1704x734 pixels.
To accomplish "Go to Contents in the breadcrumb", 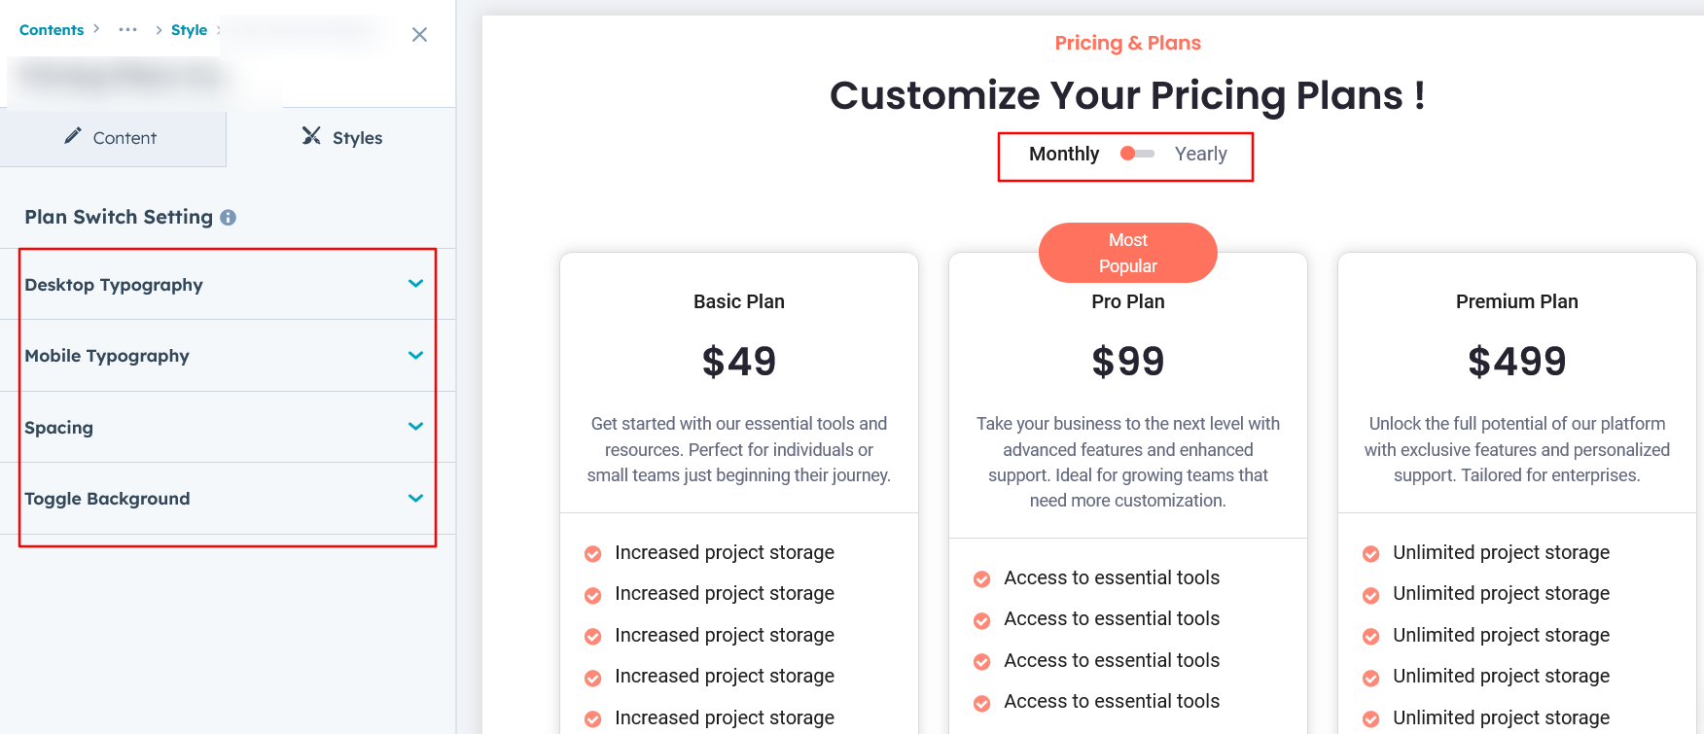I will coord(52,30).
